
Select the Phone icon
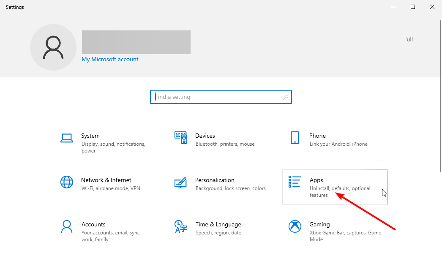[295, 138]
